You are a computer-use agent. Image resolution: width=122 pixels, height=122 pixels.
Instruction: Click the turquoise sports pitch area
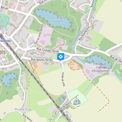click(x=5, y=21)
